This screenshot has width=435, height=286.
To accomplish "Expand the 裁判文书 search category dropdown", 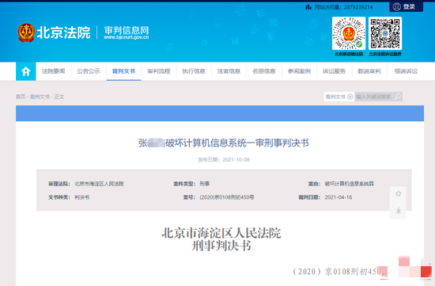I will point(339,97).
